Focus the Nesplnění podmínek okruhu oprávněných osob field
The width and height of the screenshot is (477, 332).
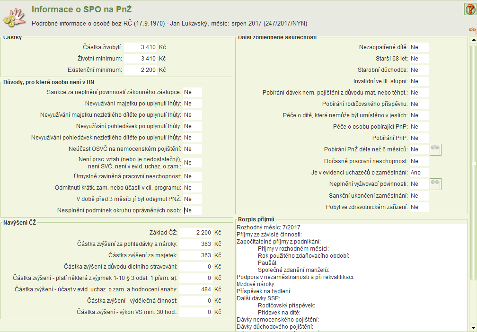tap(192, 210)
